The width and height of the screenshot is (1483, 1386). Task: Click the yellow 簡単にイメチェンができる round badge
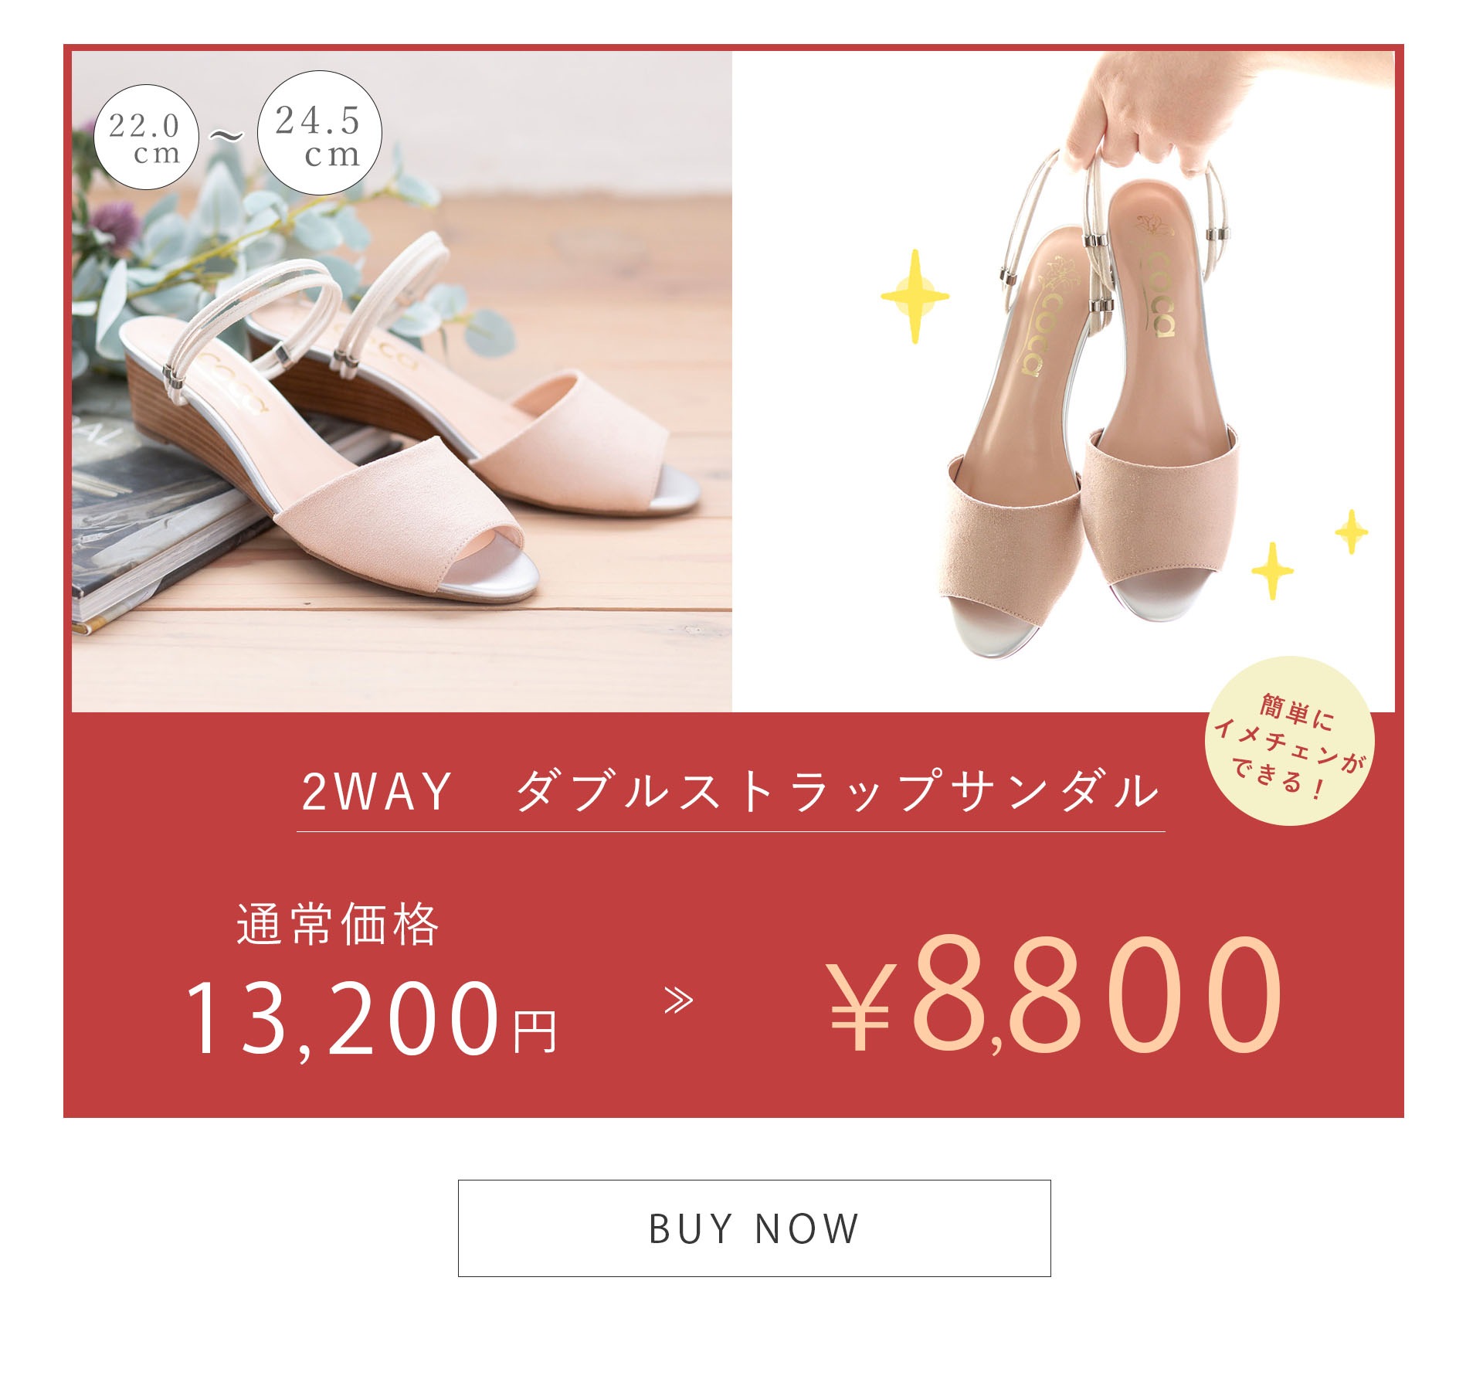pyautogui.click(x=1289, y=740)
